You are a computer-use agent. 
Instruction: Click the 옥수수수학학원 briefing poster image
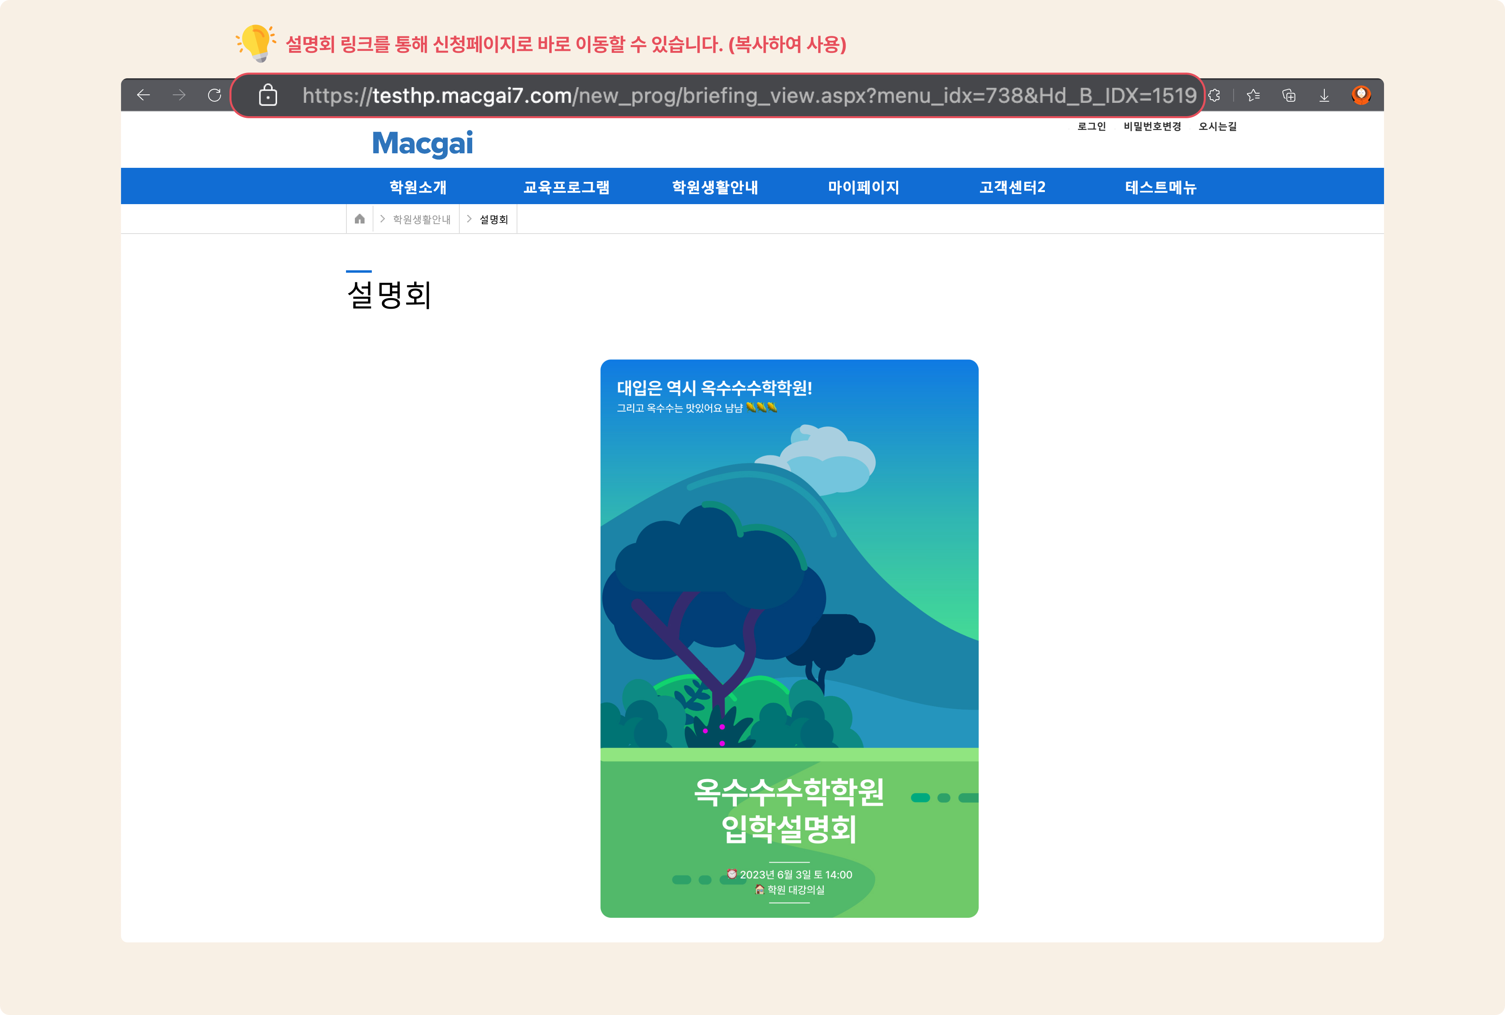pyautogui.click(x=789, y=638)
